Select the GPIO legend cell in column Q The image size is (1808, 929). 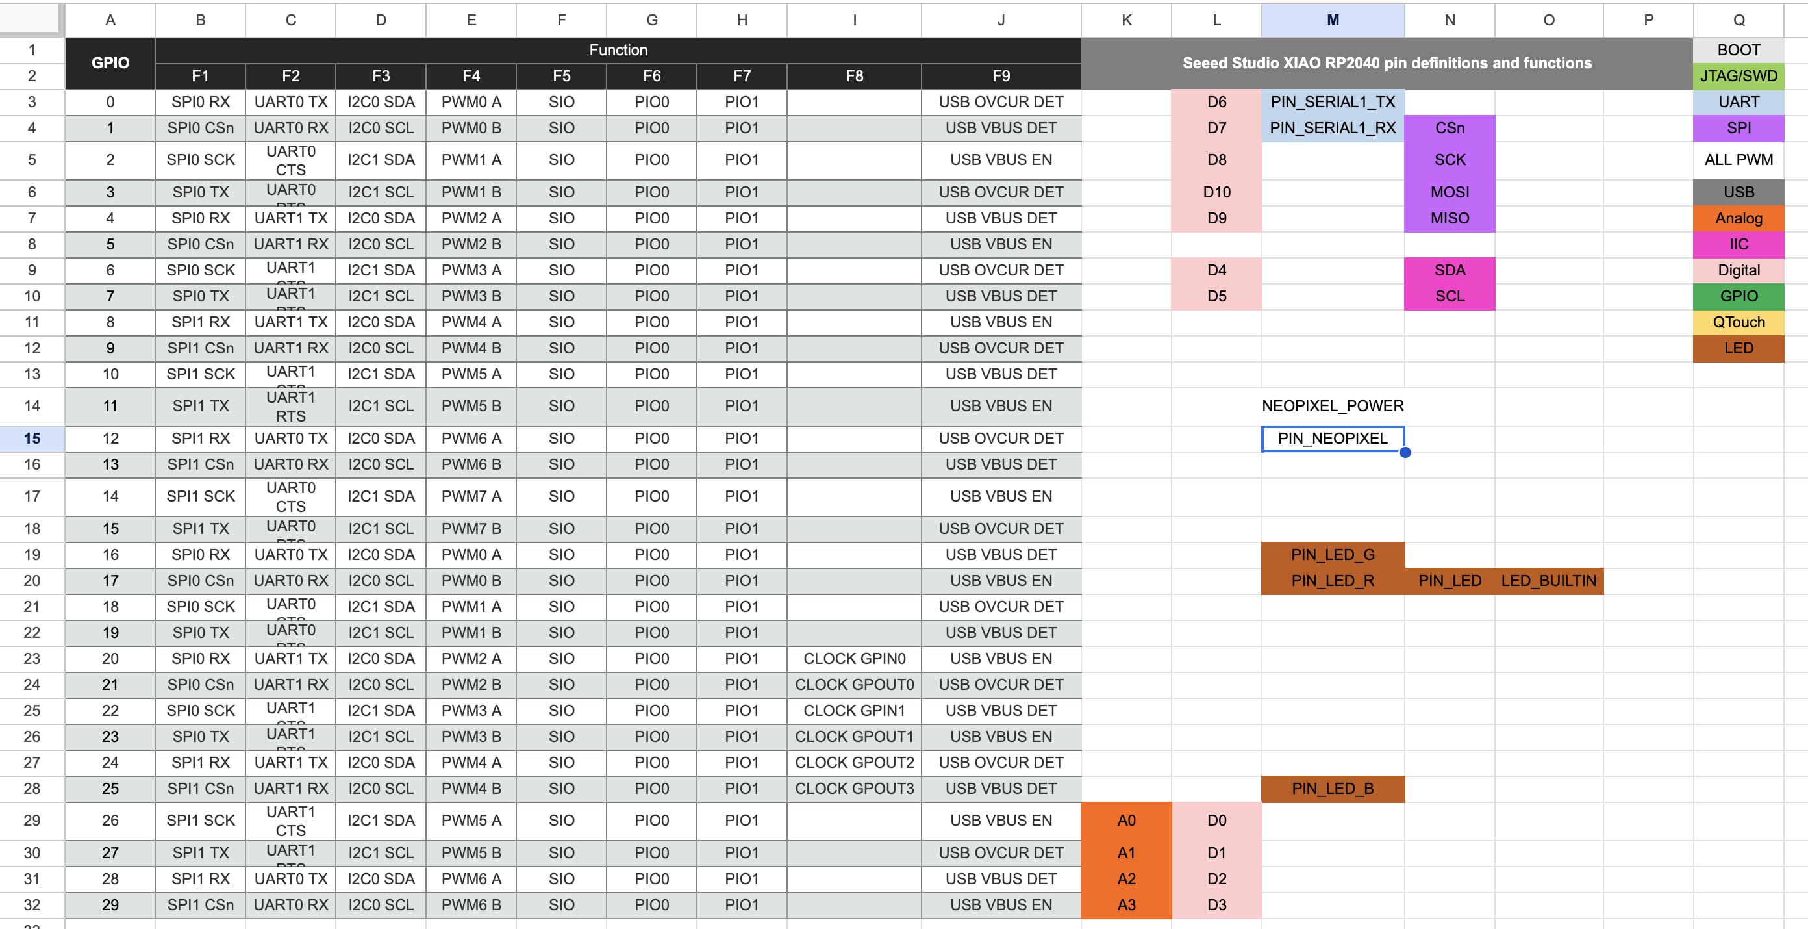(x=1739, y=296)
